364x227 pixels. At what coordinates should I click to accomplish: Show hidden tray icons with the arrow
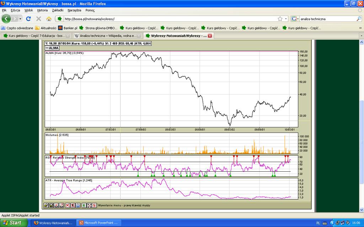point(332,223)
